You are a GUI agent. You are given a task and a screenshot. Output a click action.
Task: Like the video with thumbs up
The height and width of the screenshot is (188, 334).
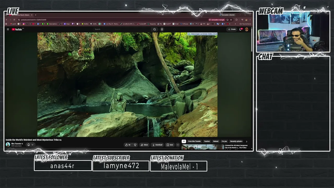128,145
